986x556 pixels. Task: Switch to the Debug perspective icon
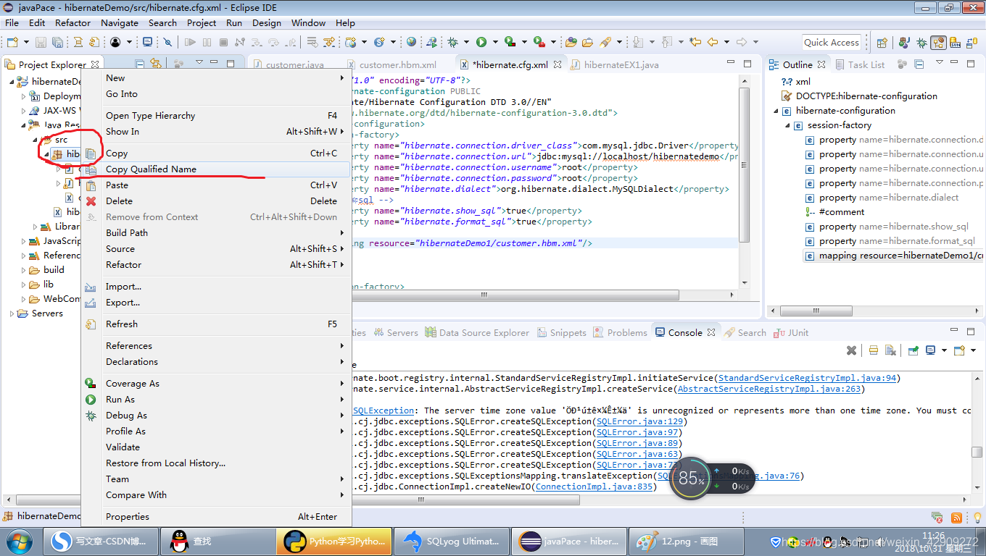(921, 43)
